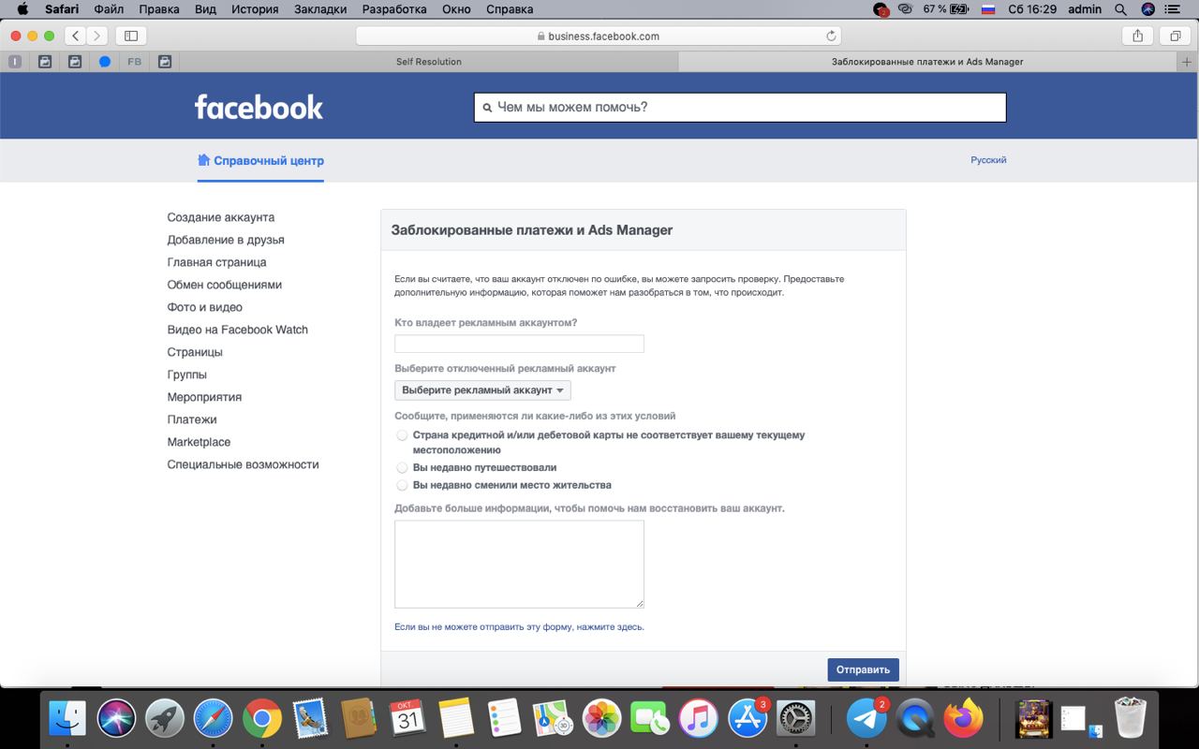Click the pinned FB tab
Viewport: 1199px width, 749px height.
coord(135,62)
